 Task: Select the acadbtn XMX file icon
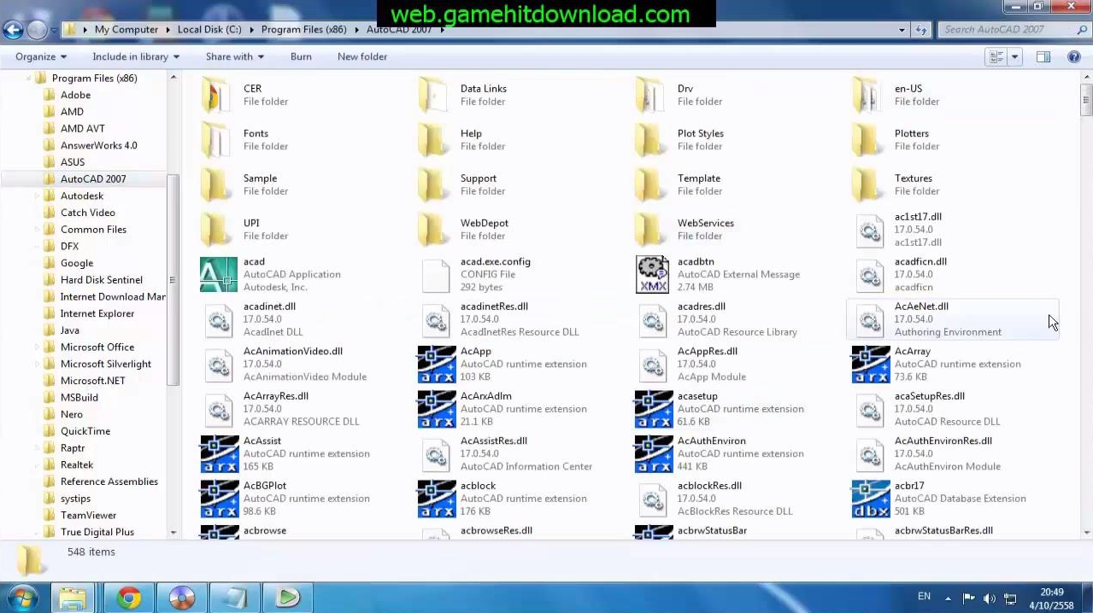[653, 275]
